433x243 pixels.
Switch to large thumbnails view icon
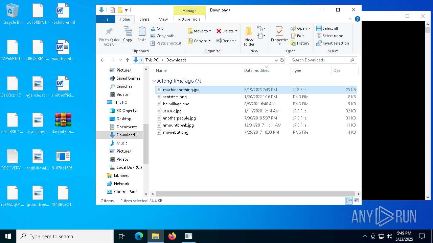(356, 201)
